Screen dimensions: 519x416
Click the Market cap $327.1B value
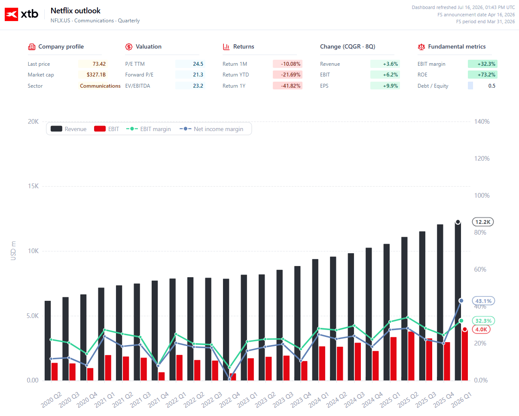(x=93, y=75)
